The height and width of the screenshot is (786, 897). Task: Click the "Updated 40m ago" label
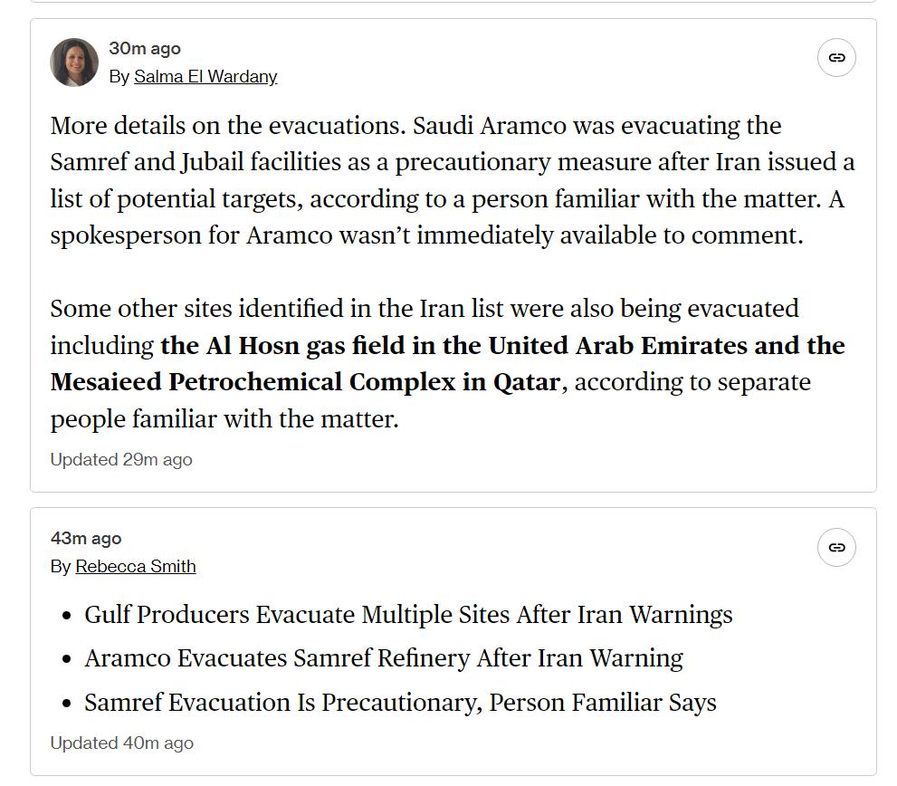(x=121, y=743)
